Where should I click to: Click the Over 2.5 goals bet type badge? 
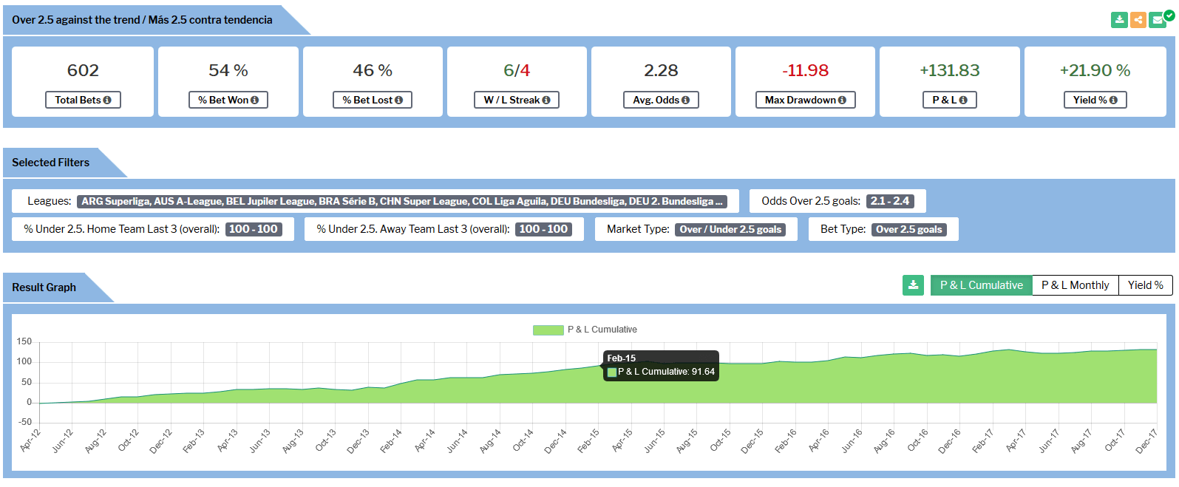[x=908, y=230]
